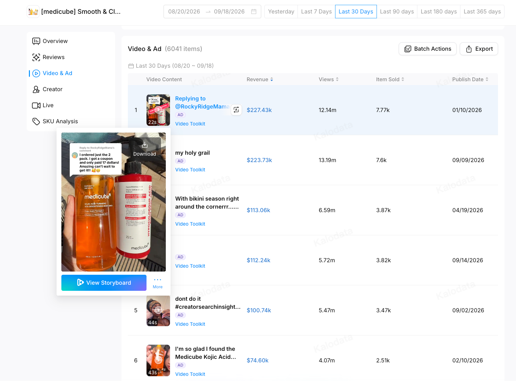This screenshot has height=381, width=516.
Task: Click the end date 09/18/2026 field
Action: [229, 12]
